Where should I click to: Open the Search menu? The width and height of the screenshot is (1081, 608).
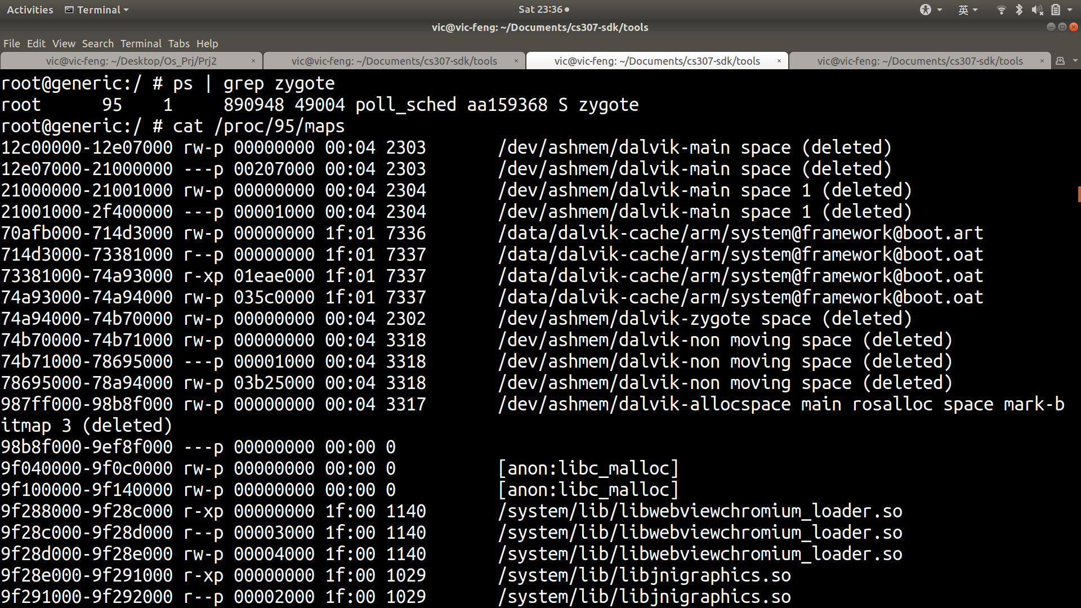97,43
